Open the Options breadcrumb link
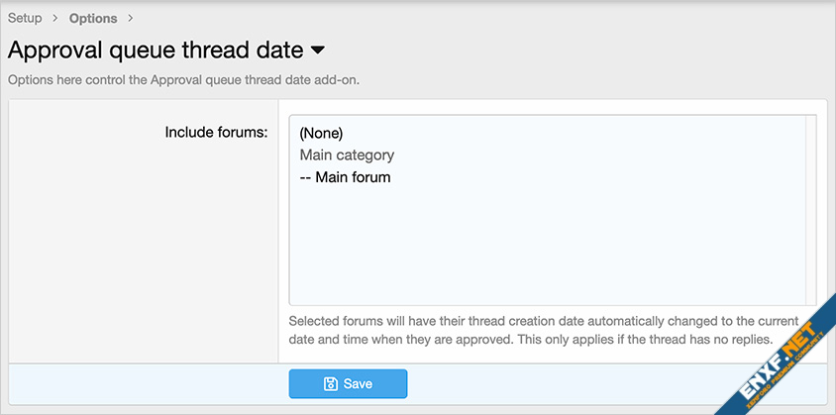The height and width of the screenshot is (415, 836). [93, 18]
